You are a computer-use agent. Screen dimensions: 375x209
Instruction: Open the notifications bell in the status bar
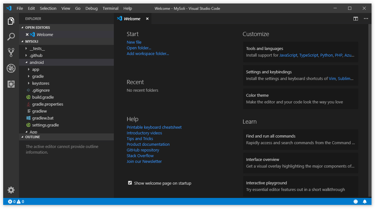pos(365,201)
